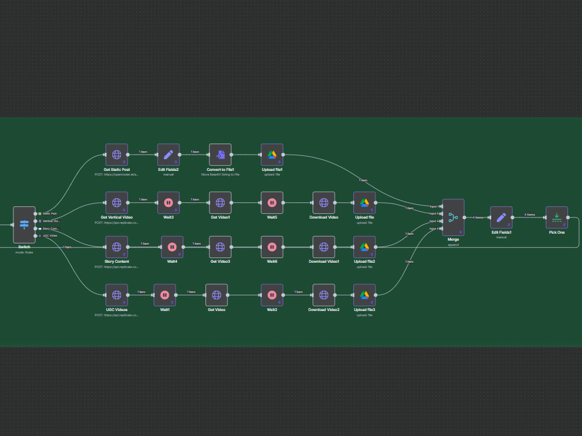Select the Wait2 pause node

(x=272, y=295)
